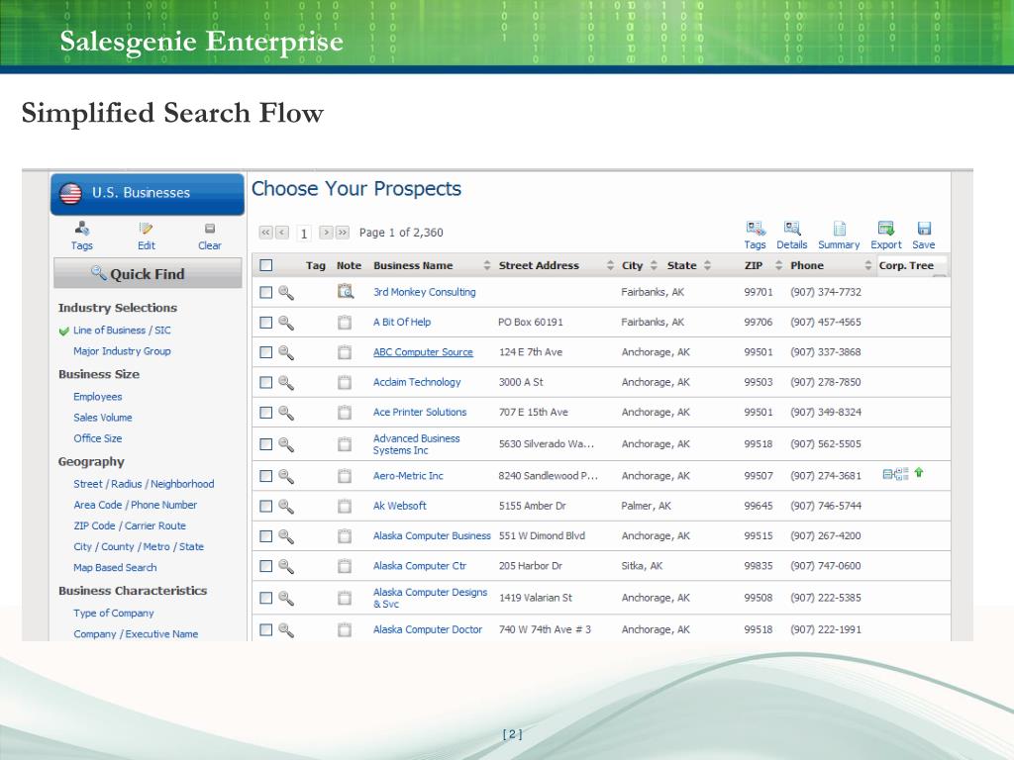The image size is (1014, 760).
Task: Open note icon for Acclaim Technology
Action: coord(345,382)
